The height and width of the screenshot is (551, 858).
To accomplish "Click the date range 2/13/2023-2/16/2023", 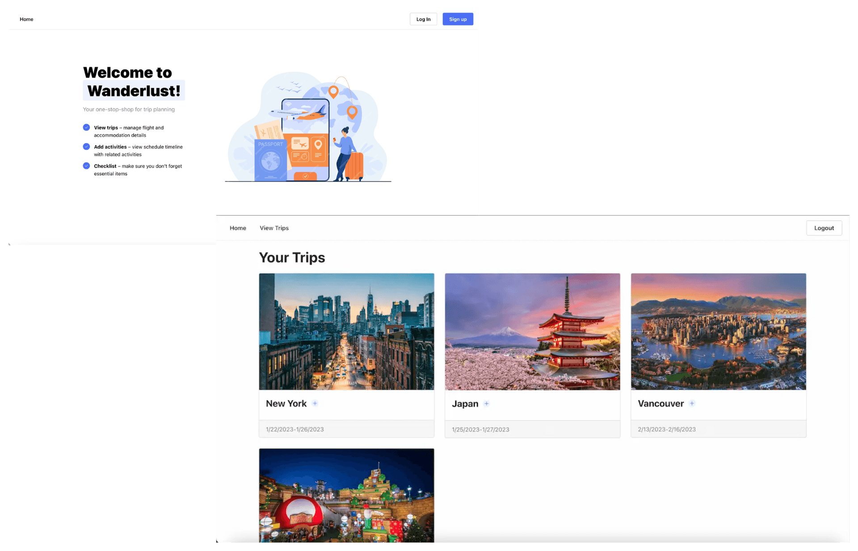I will 666,429.
